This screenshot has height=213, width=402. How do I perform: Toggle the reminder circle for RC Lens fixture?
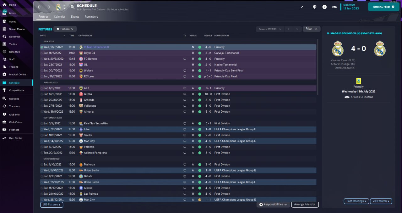point(42,76)
